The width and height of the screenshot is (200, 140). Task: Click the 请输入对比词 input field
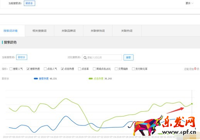pos(102,57)
